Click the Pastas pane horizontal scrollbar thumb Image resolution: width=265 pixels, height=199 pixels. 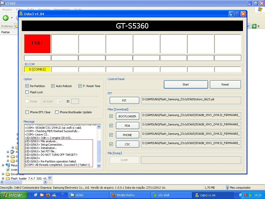[13, 182]
